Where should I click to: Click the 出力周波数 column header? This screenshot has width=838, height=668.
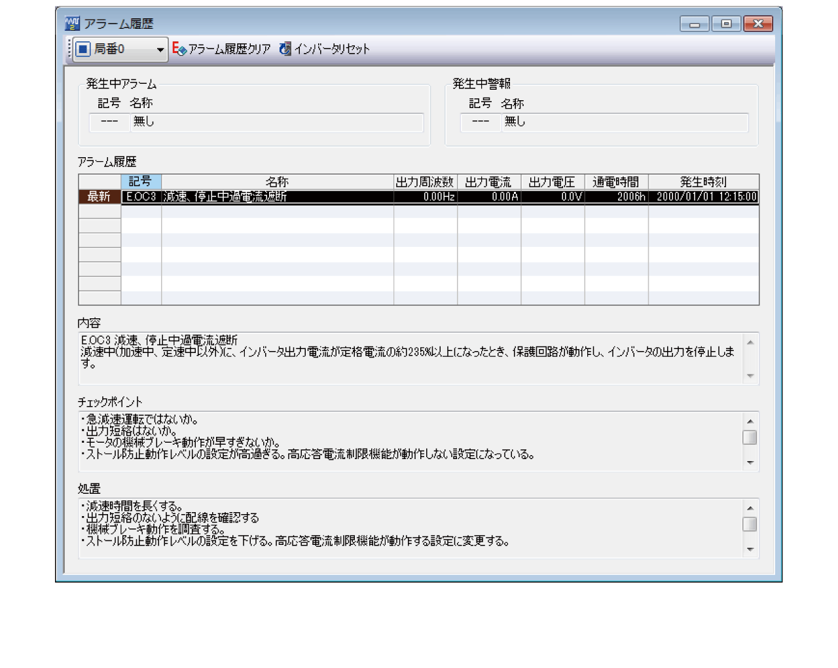tap(425, 182)
